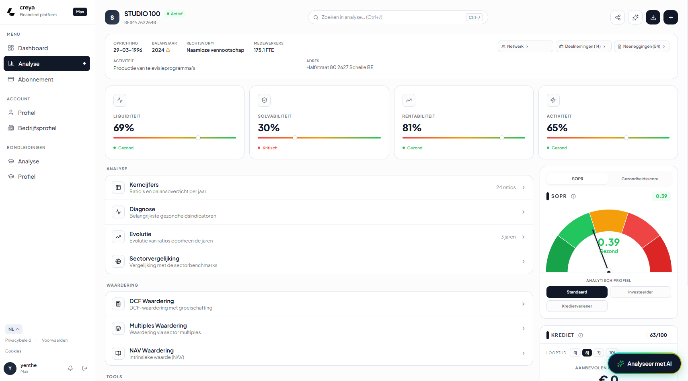This screenshot has height=381, width=688.
Task: Switch to the Gezondheidsscore tab
Action: (x=640, y=179)
